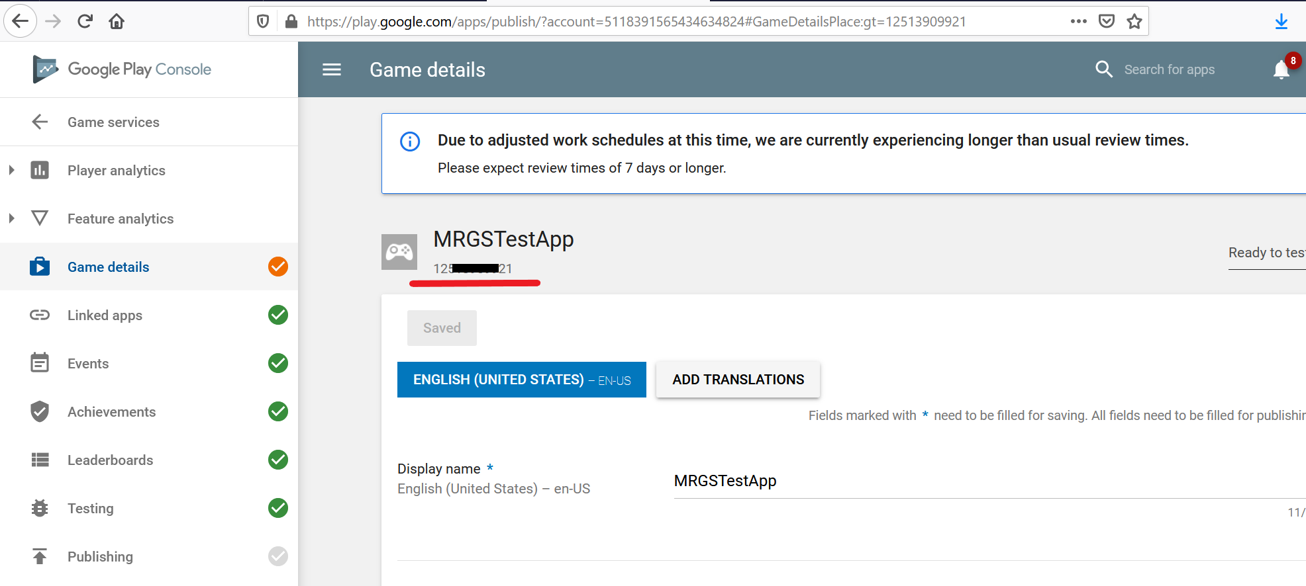Click the Leaderboards list icon
The width and height of the screenshot is (1306, 586).
[x=40, y=460]
